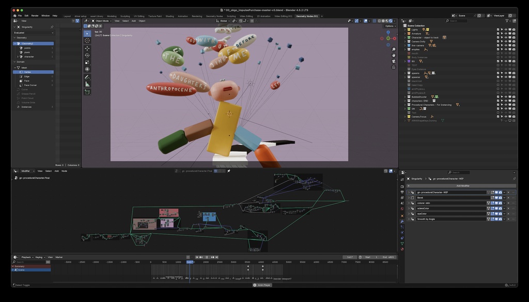Toggle render camera icon on eyeColor modifier

coord(500,214)
